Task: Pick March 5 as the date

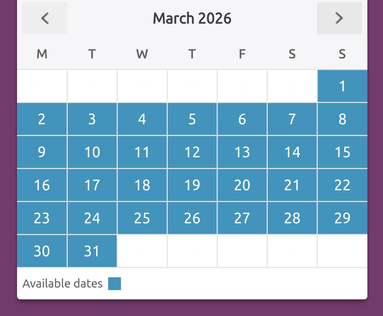Action: coord(192,119)
